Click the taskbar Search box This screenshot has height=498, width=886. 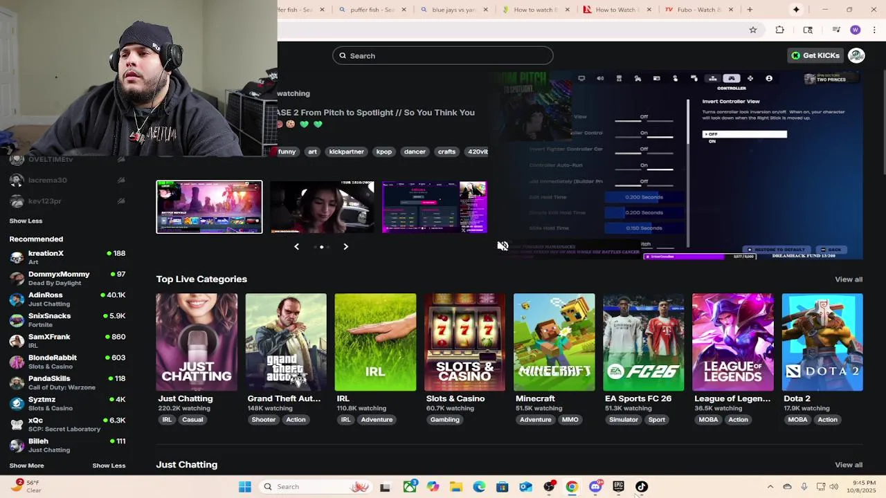coord(316,487)
